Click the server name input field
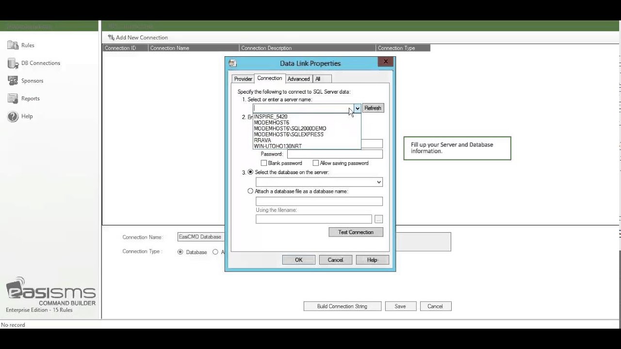 tap(303, 108)
